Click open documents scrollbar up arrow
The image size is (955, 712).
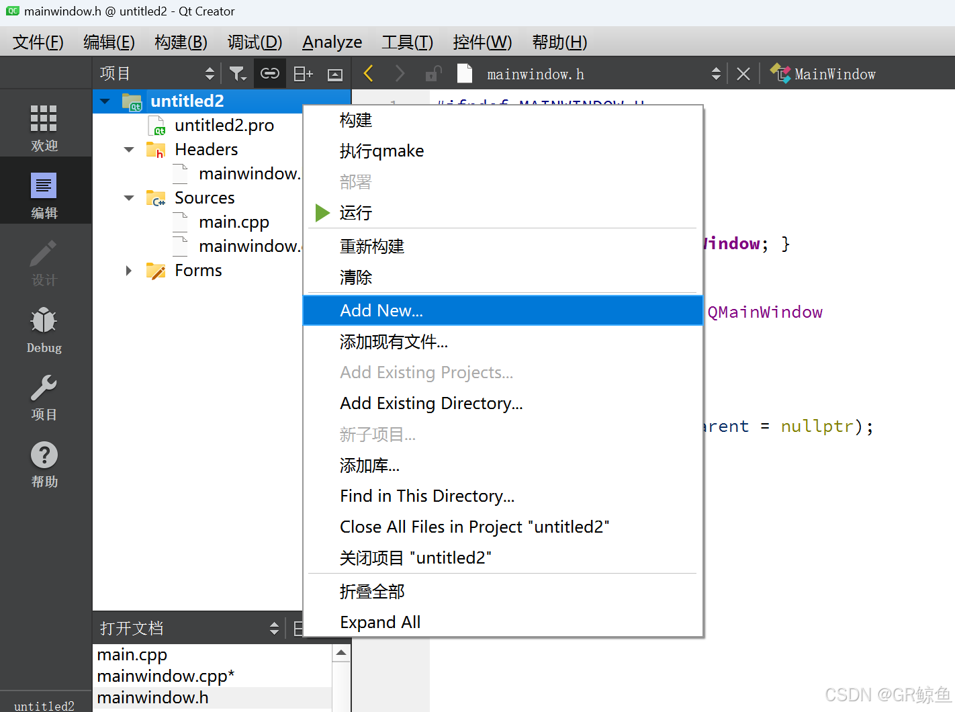click(x=341, y=653)
